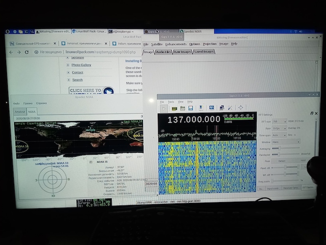326x245 pixels.
Task: Detach the FFT Settings dock panel
Action: point(312,114)
